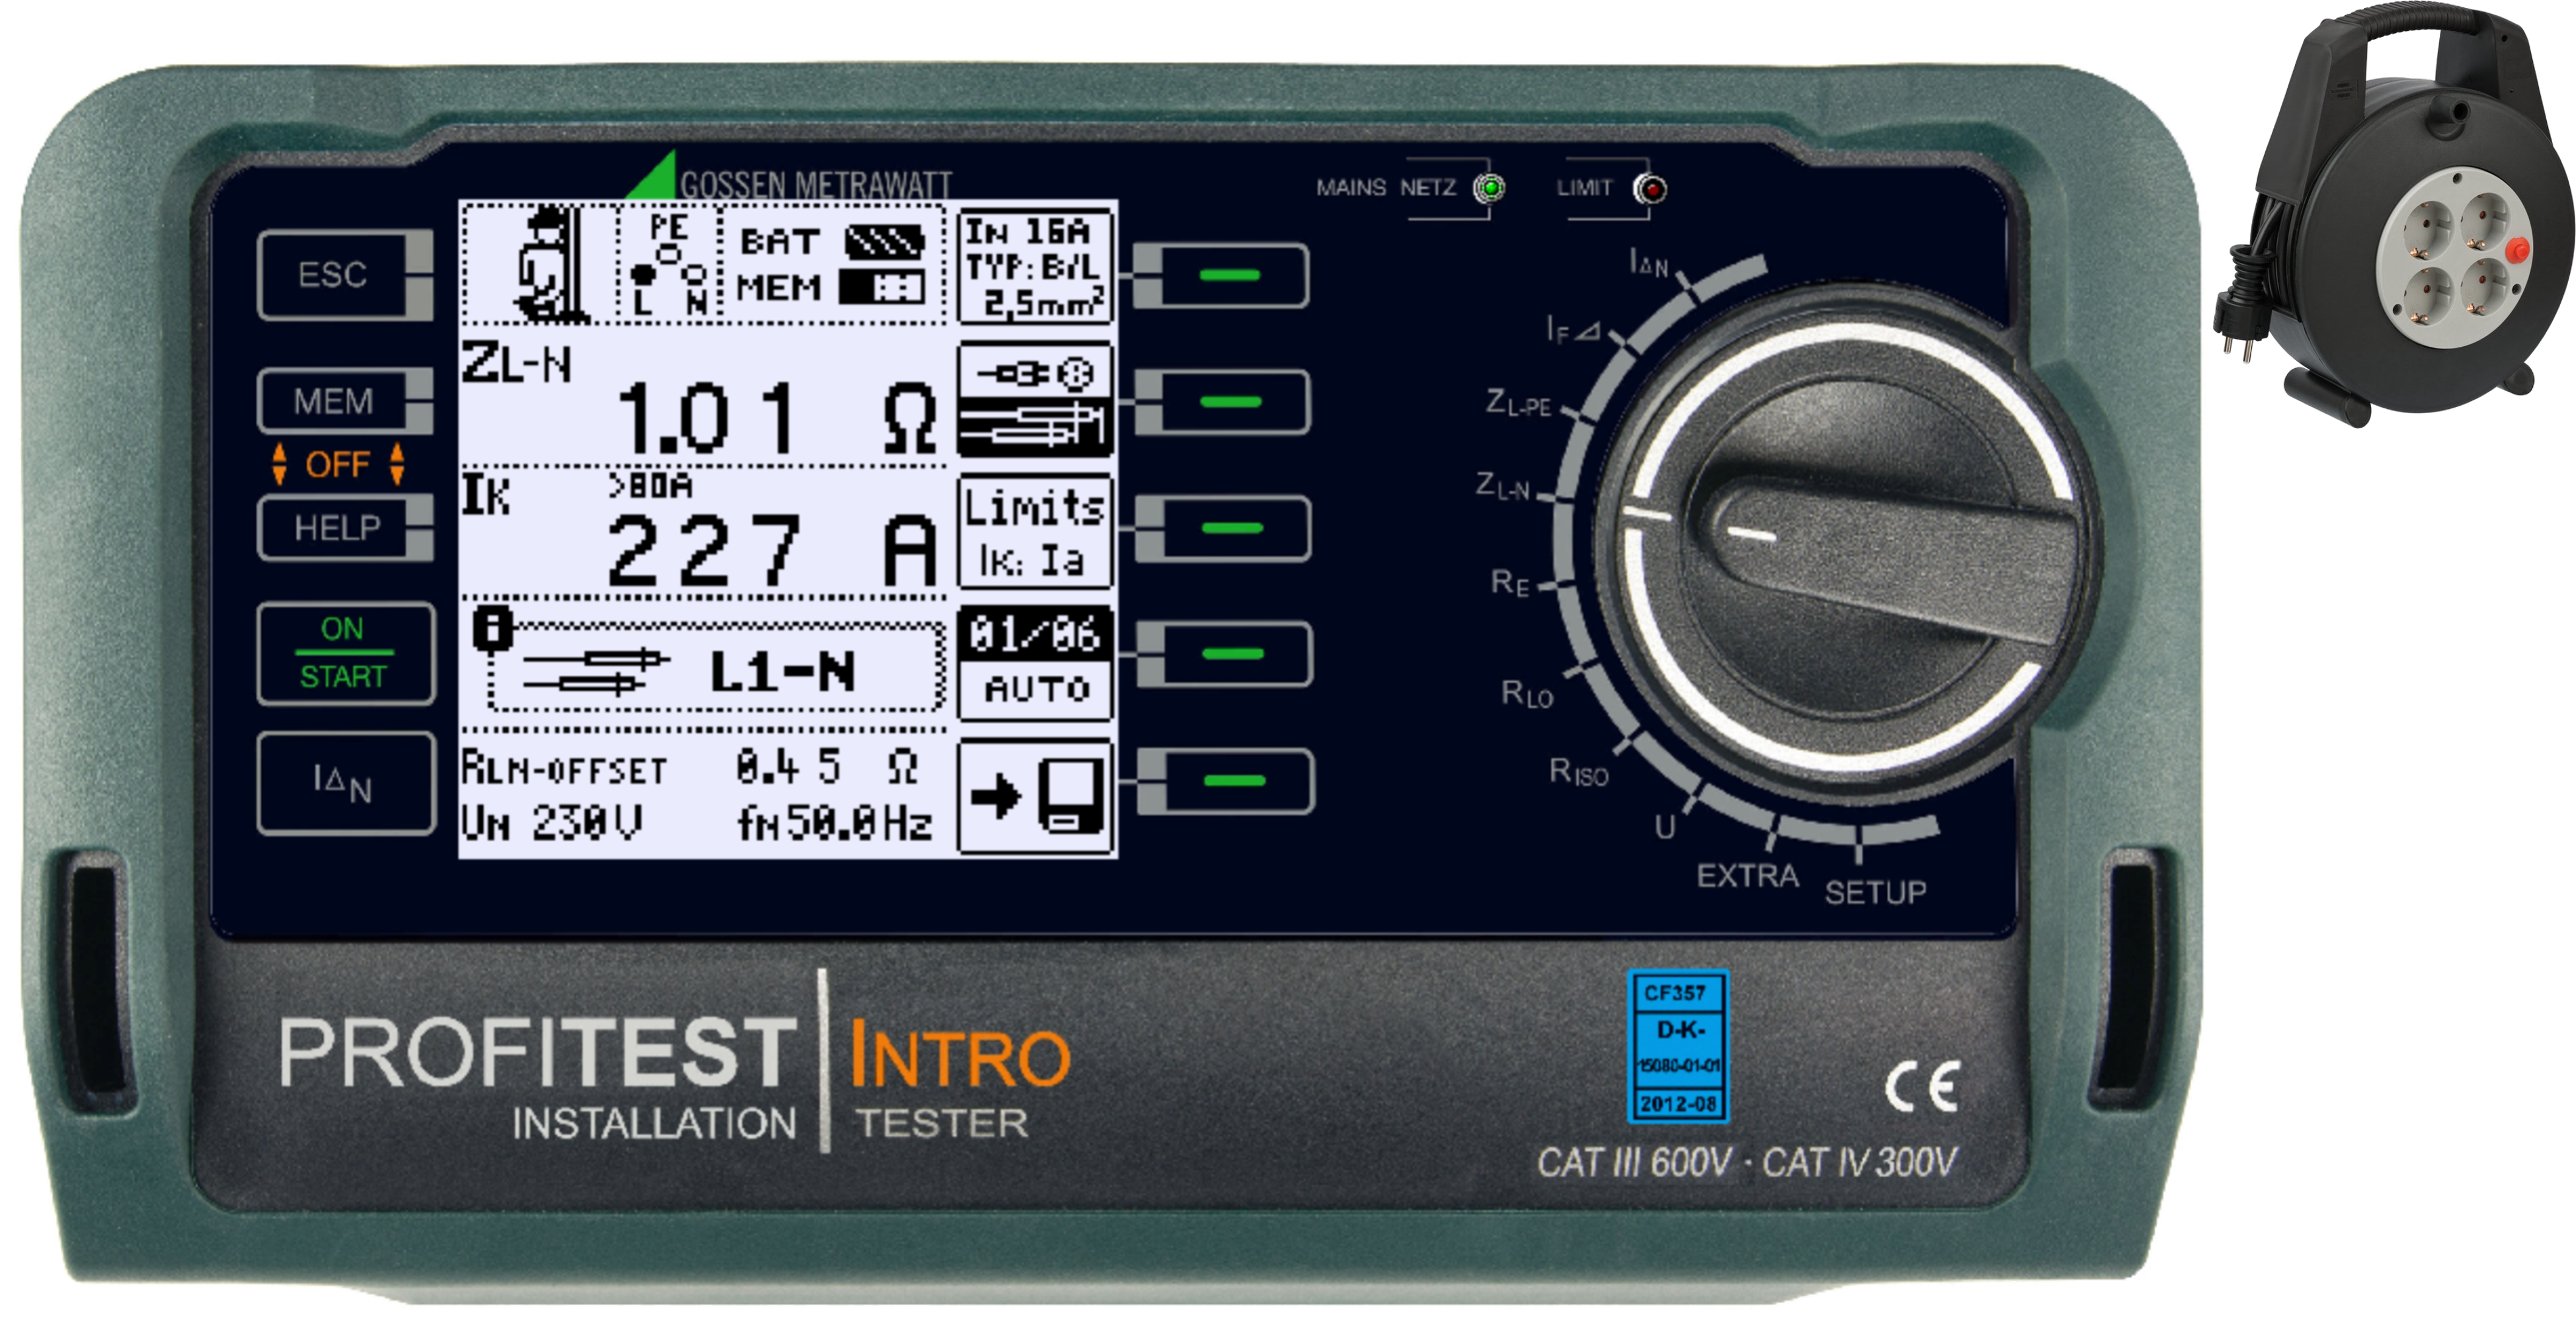The width and height of the screenshot is (2576, 1319).
Task: Turn dial to the RISO position
Action: pos(1580,771)
